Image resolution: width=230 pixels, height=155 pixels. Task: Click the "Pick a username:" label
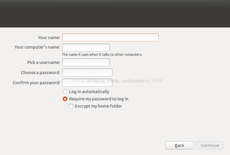44,62
